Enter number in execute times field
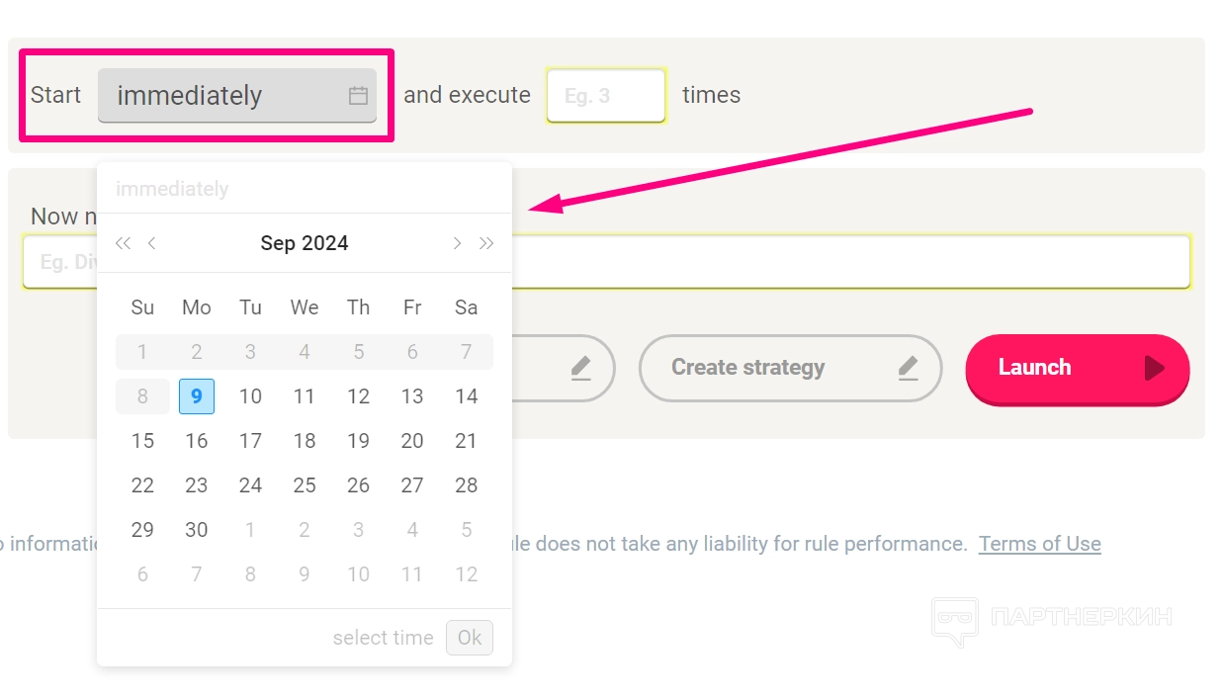Screen dimensions: 1223x700 [x=605, y=96]
